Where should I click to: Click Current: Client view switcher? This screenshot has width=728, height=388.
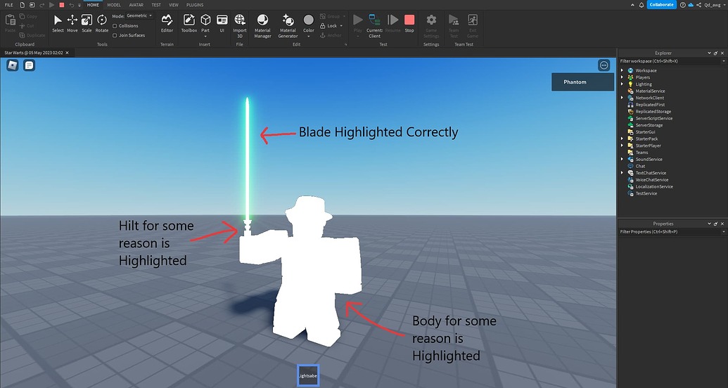[374, 26]
